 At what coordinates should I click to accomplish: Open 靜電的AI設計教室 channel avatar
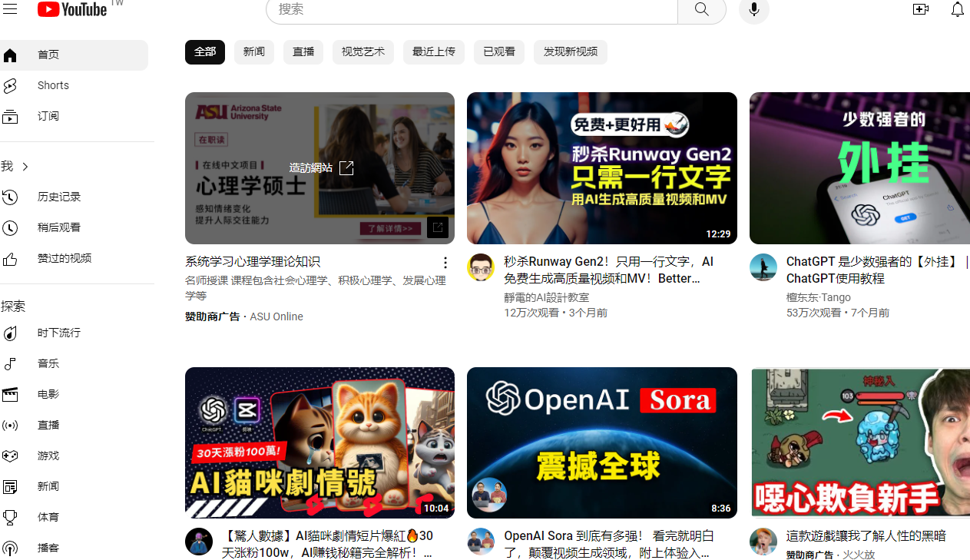pyautogui.click(x=481, y=267)
